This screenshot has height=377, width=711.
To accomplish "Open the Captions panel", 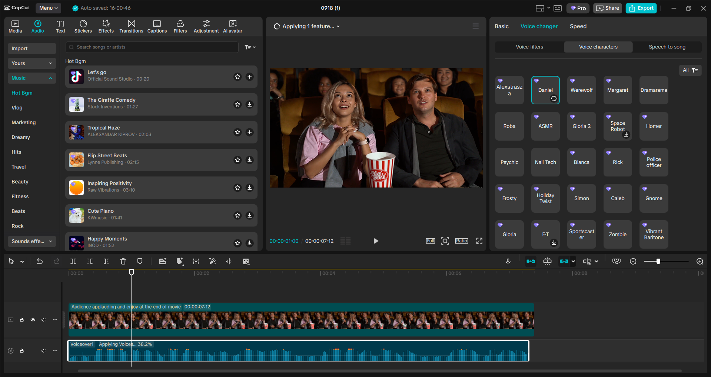I will (x=157, y=26).
